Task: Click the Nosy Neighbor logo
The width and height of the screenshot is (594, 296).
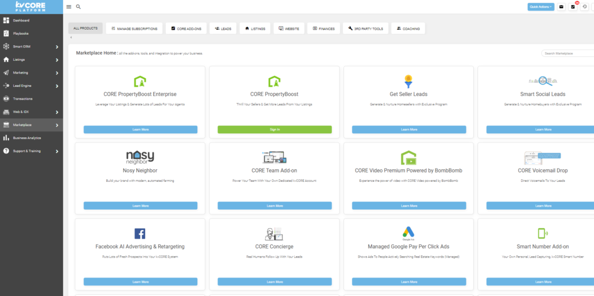Action: (x=140, y=157)
